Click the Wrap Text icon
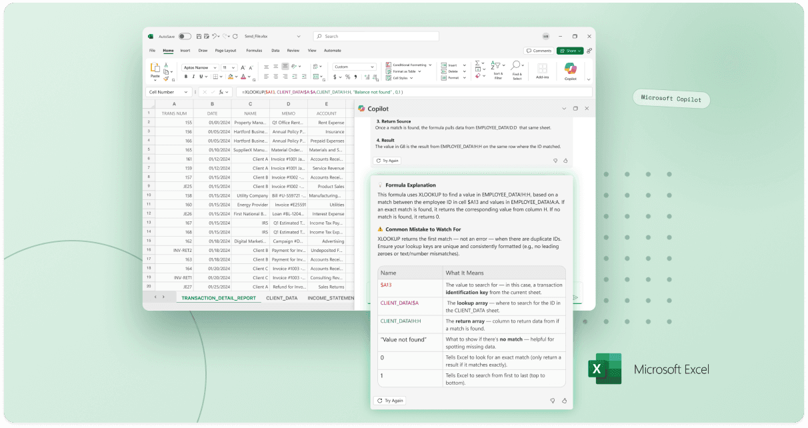Image resolution: width=808 pixels, height=428 pixels. click(315, 66)
